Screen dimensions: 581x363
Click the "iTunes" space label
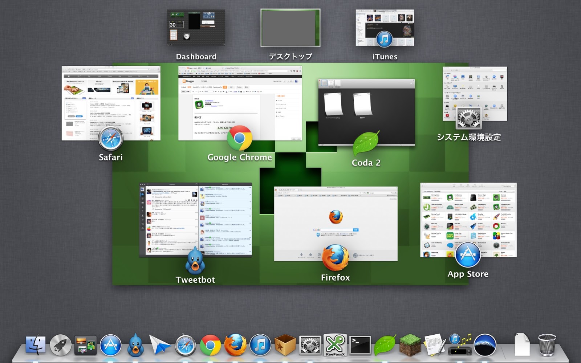click(385, 57)
